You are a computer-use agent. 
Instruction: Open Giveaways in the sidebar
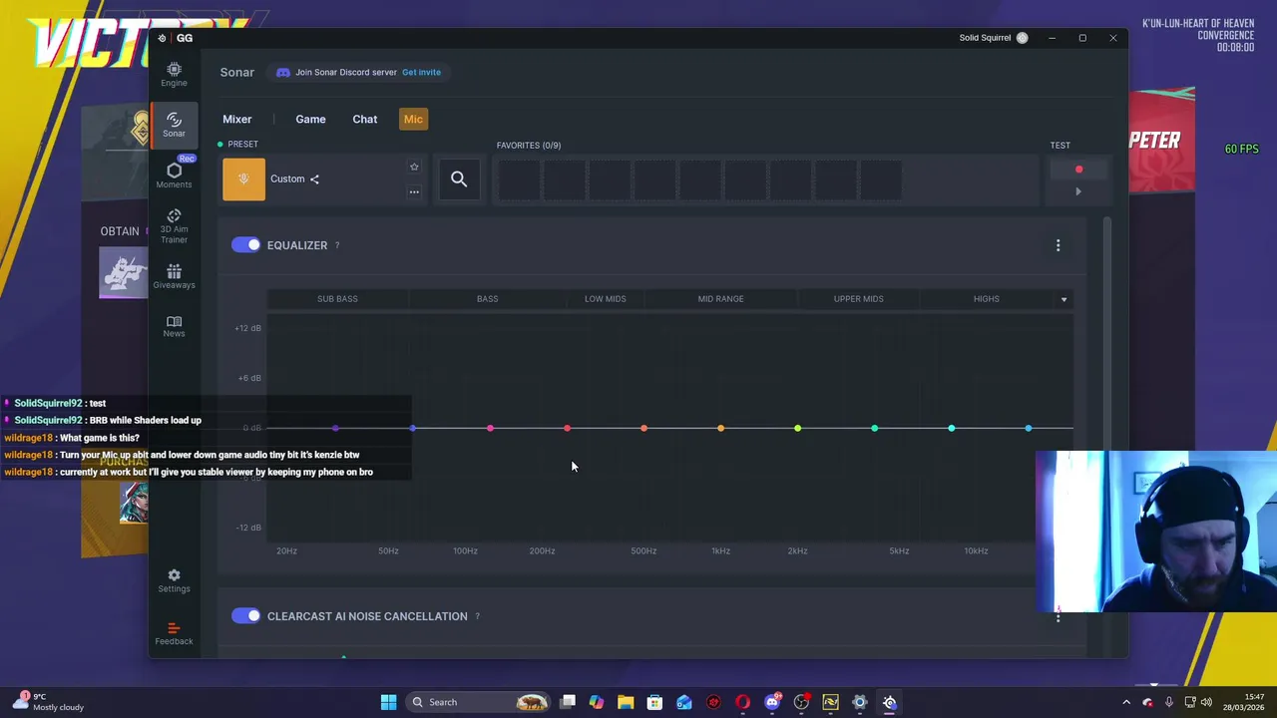[x=174, y=276]
